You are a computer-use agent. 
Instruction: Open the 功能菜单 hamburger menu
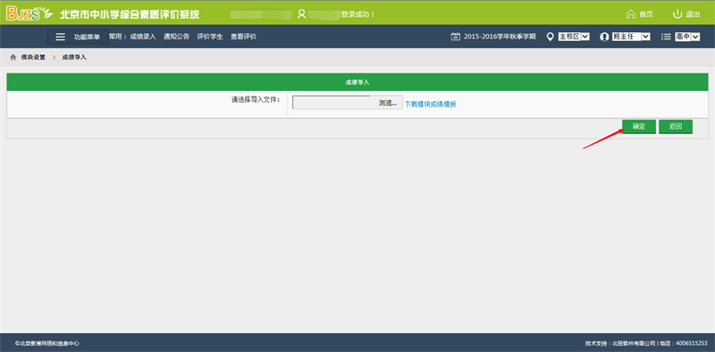coord(78,37)
